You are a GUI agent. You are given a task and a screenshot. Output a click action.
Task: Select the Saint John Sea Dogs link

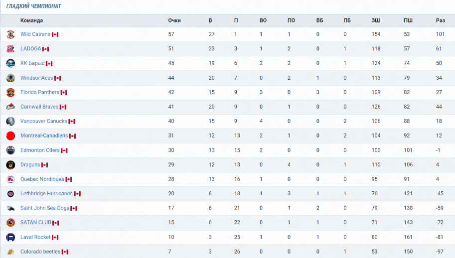point(45,208)
